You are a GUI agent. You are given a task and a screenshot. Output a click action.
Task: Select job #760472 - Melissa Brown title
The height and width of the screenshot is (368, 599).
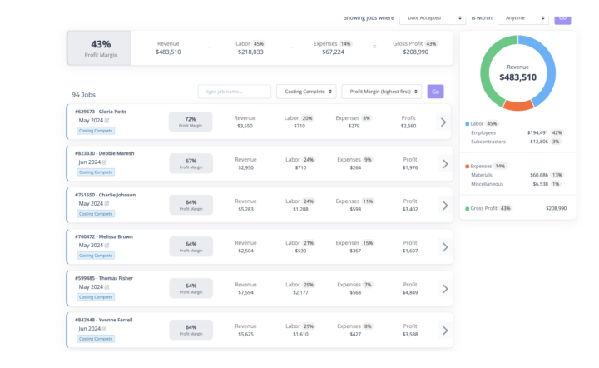click(104, 236)
